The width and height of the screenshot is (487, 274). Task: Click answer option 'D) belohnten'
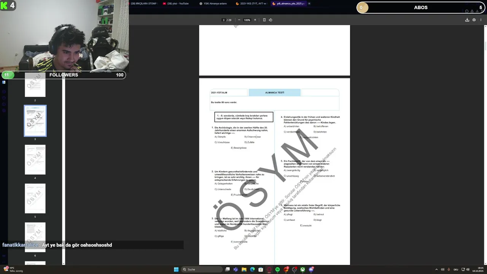320,132
